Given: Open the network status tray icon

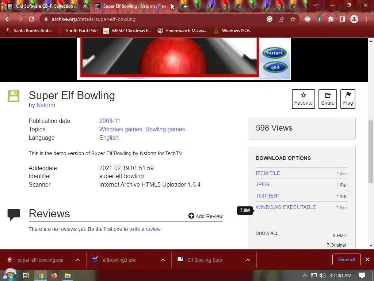Looking at the screenshot, I should pos(314,276).
